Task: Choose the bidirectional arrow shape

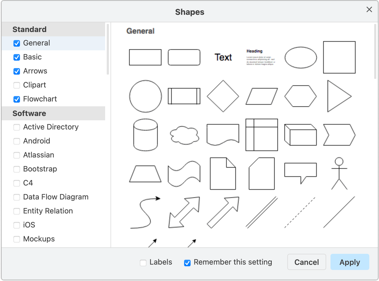Action: [184, 212]
